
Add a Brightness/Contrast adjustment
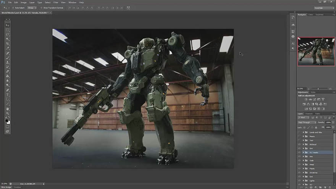[x=306, y=99]
